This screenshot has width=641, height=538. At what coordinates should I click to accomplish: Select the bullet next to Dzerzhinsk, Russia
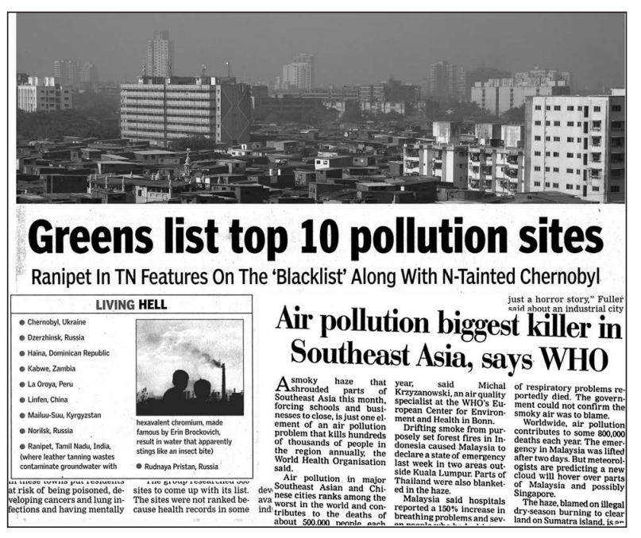point(22,338)
